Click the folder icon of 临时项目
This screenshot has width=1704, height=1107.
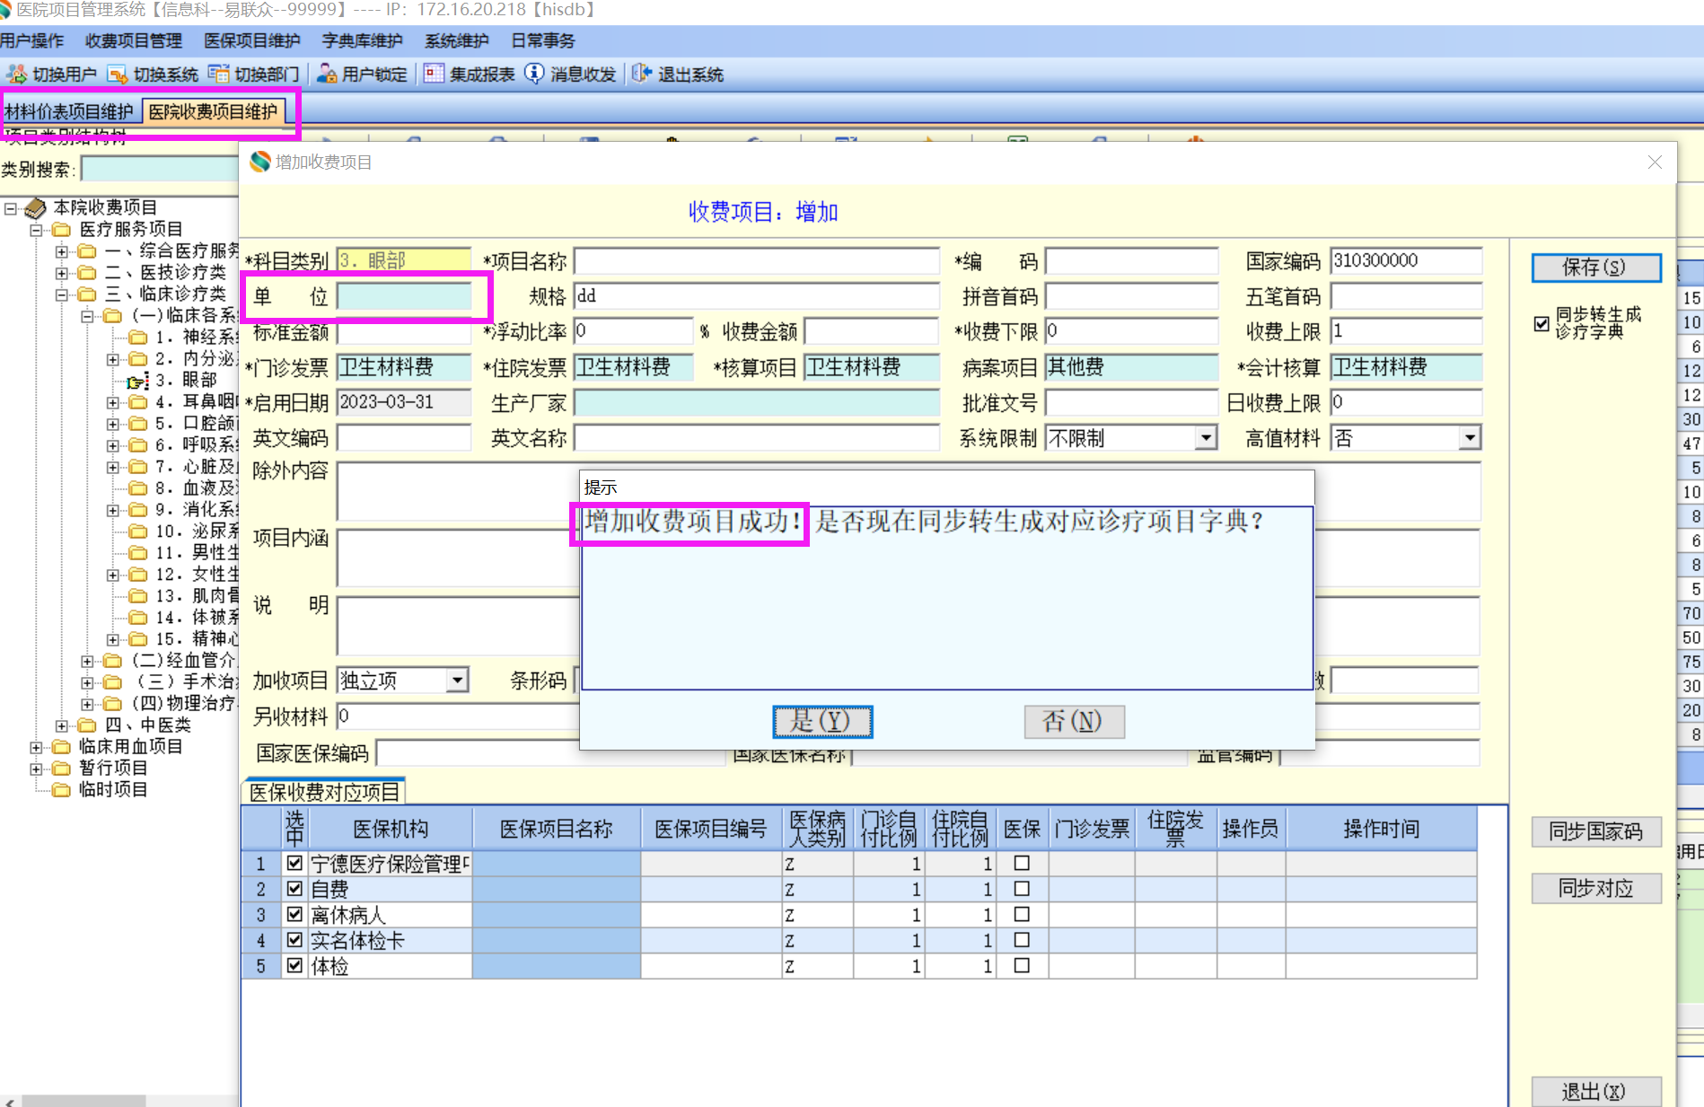pyautogui.click(x=61, y=790)
